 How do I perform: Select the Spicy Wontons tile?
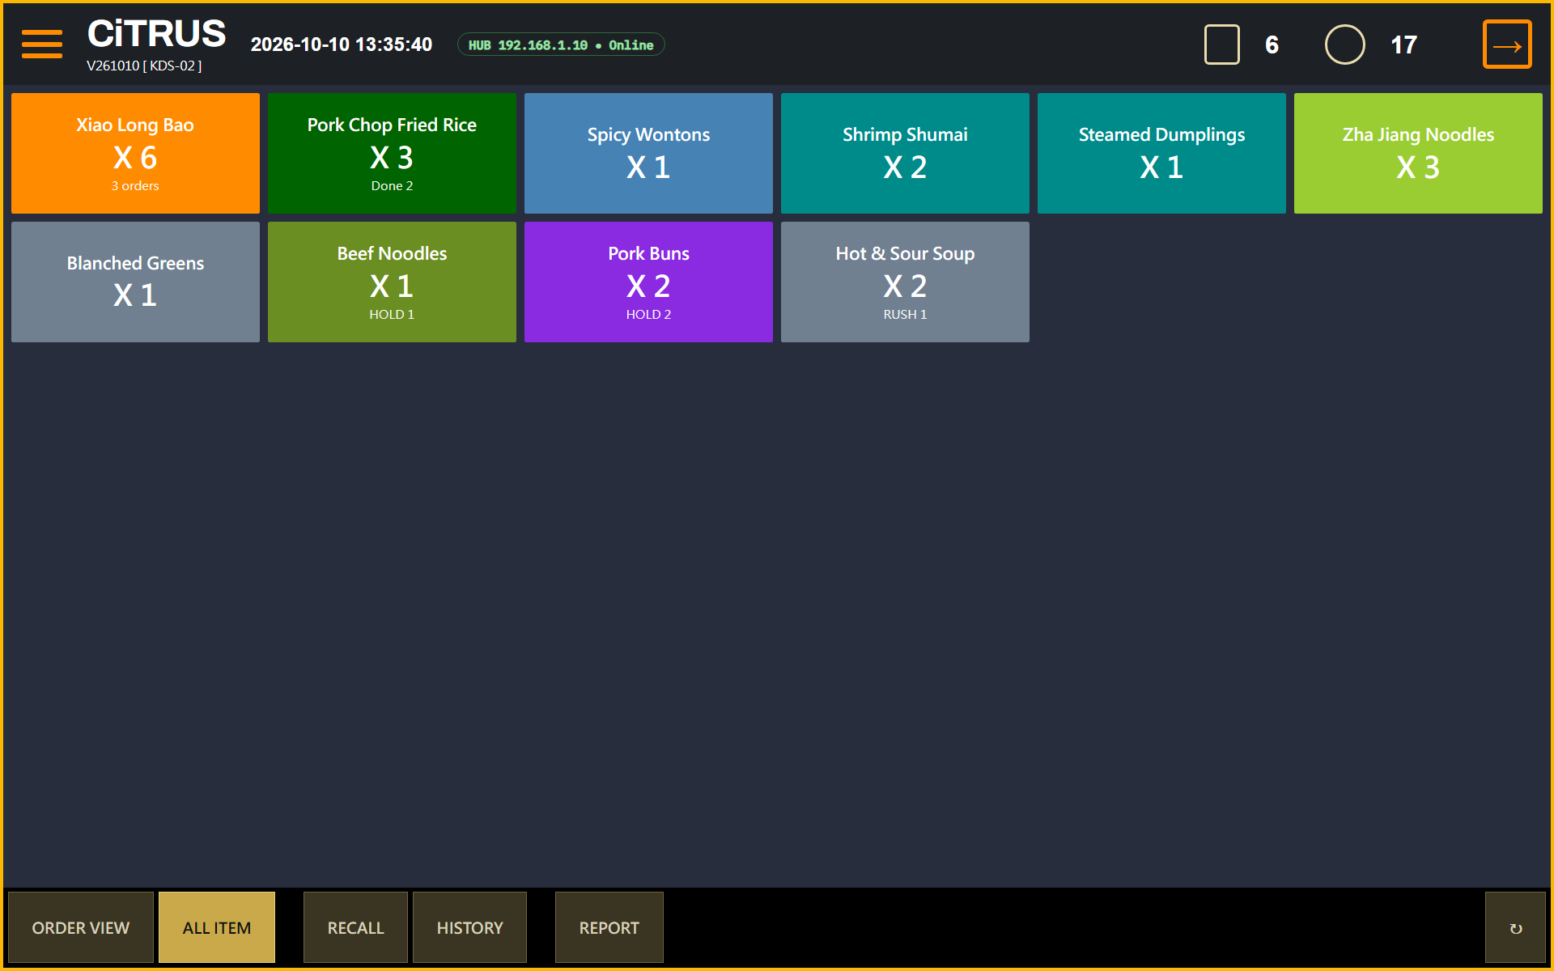648,153
